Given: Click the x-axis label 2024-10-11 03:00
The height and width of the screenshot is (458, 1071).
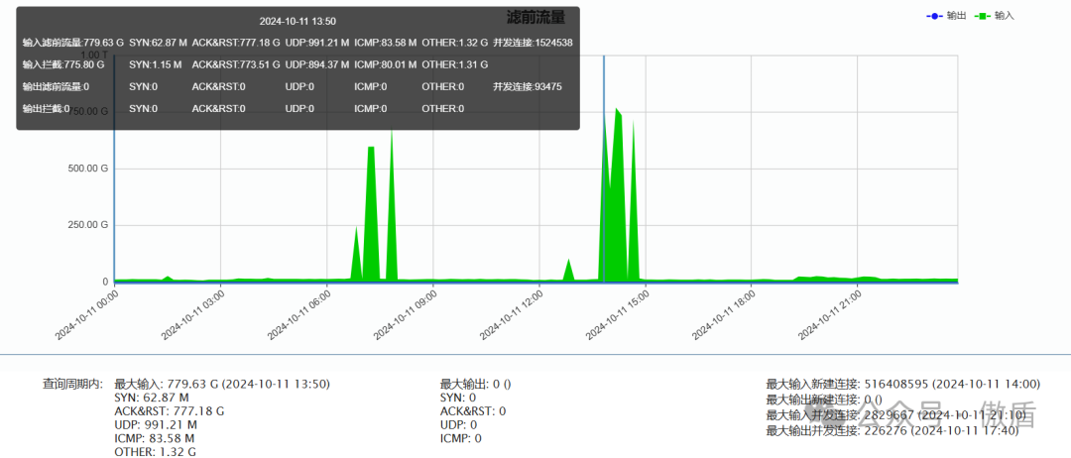Looking at the screenshot, I should [193, 313].
